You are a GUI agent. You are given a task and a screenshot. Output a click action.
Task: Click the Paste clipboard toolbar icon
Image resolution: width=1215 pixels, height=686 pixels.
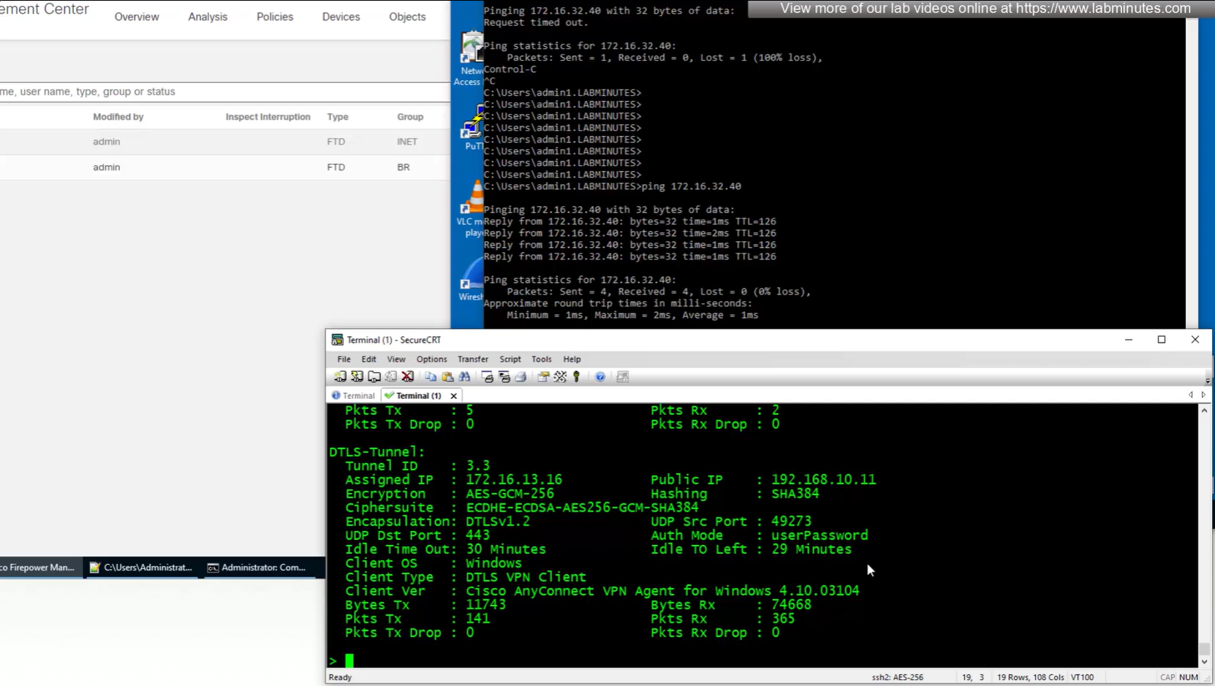tap(447, 377)
